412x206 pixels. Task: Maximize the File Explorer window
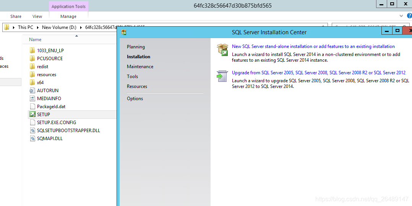[392, 4]
